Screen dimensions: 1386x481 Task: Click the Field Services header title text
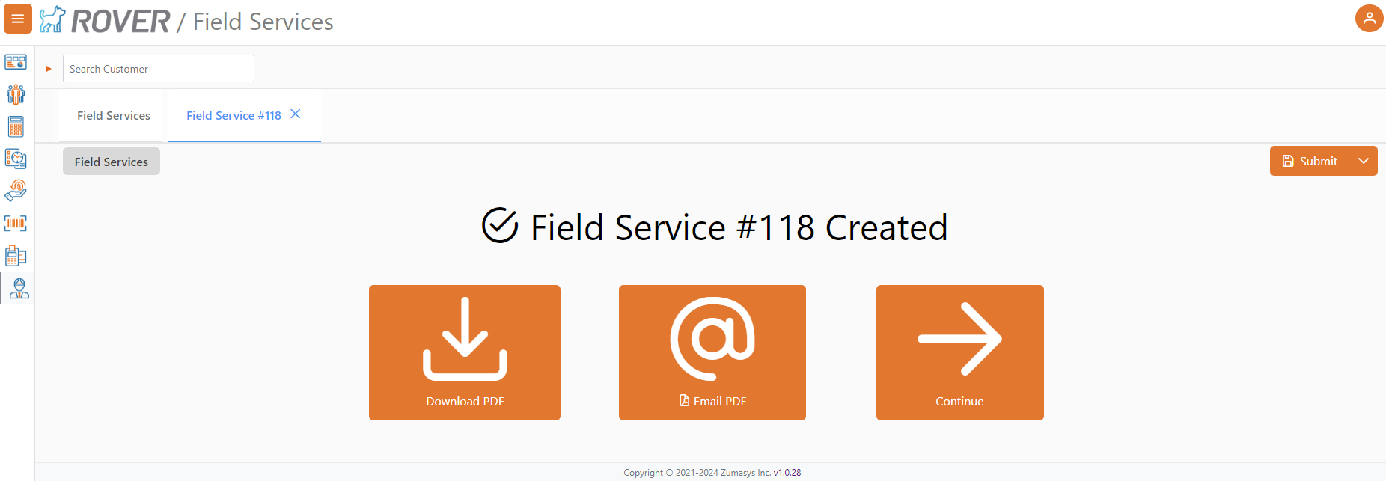tap(263, 22)
